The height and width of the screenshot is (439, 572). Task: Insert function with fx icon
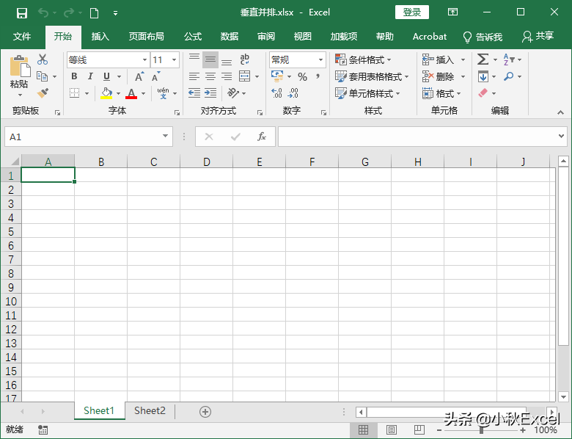pos(262,137)
